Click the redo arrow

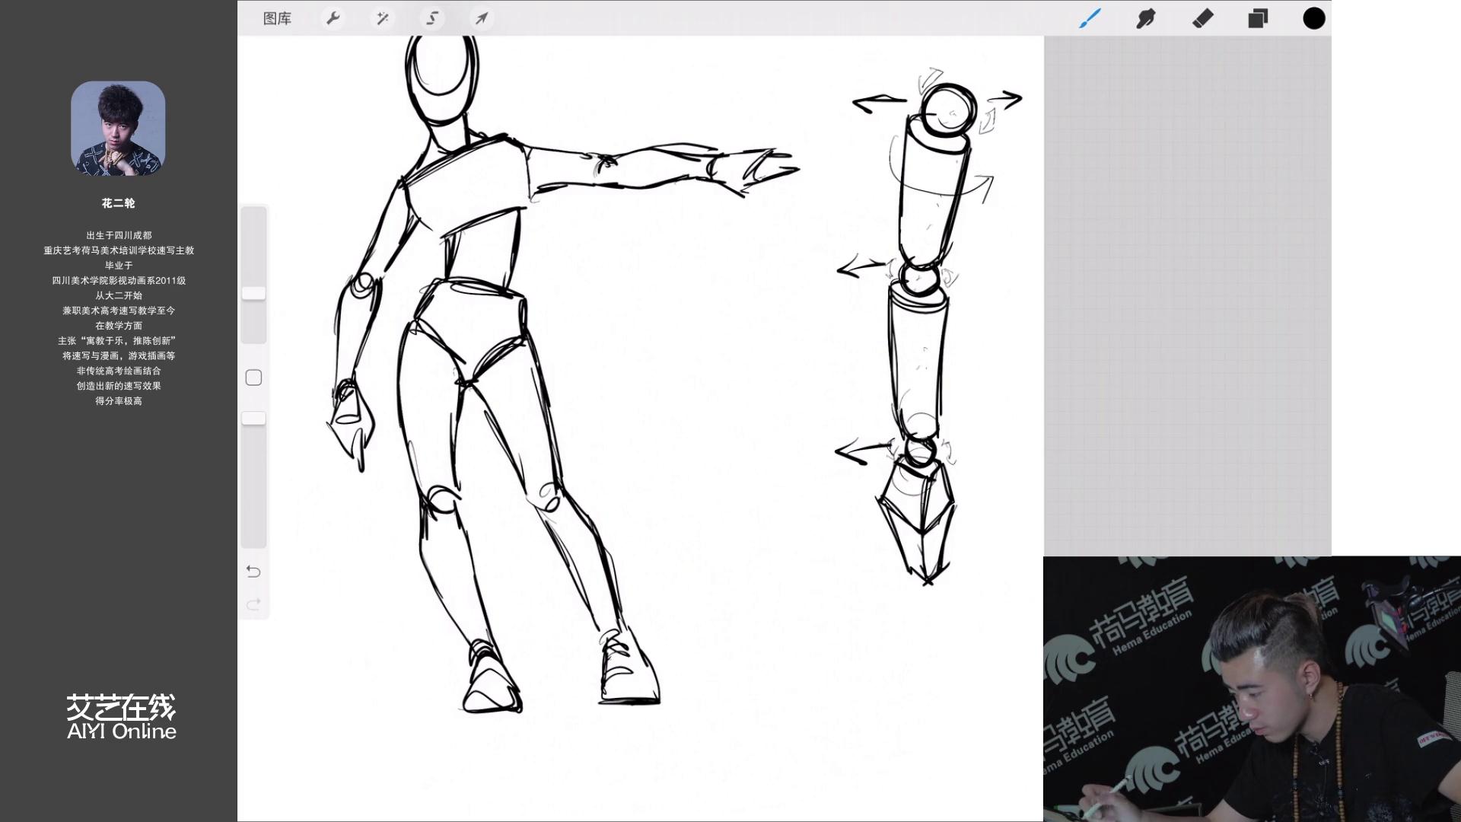253,604
